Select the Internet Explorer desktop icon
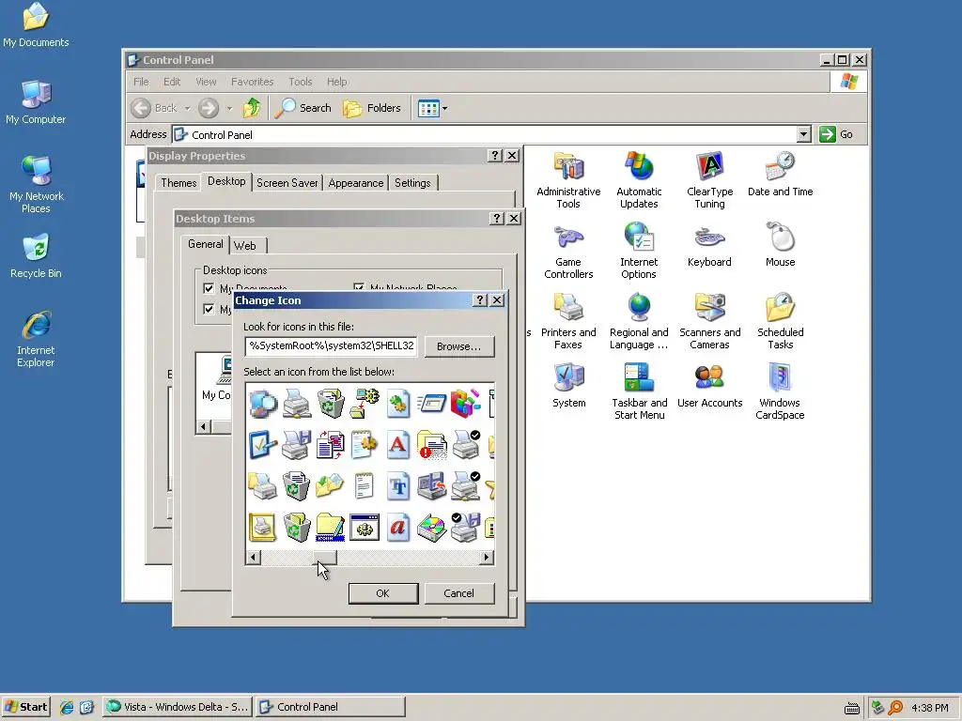Image resolution: width=962 pixels, height=721 pixels. 36,339
